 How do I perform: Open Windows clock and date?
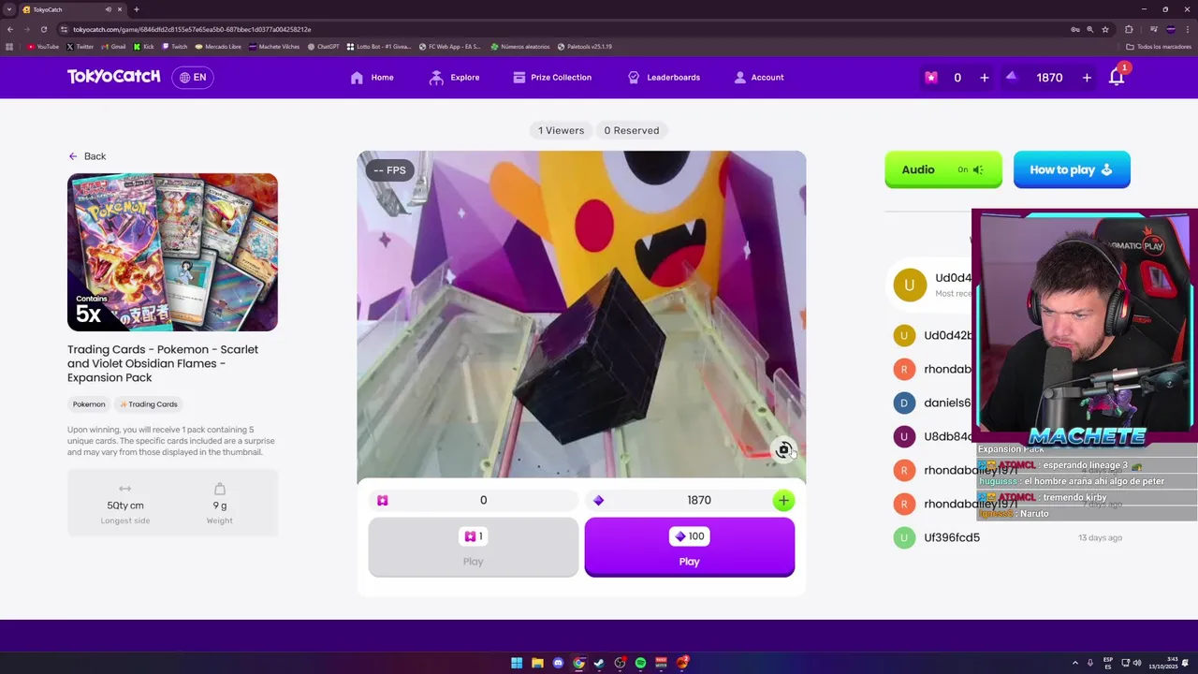coord(1164,663)
